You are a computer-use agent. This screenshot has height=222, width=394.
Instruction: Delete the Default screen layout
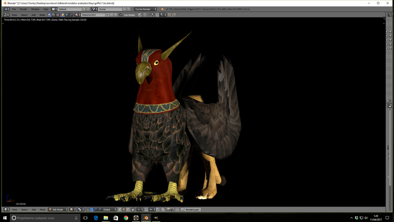[x=88, y=9]
